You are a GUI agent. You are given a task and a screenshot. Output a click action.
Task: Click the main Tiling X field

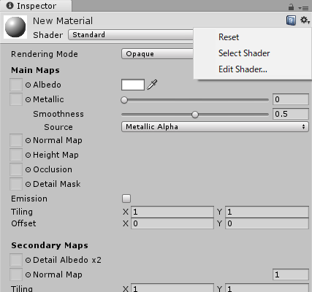172,212
